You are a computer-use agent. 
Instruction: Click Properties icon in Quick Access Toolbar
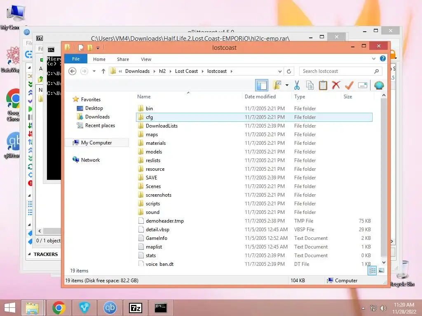click(81, 48)
